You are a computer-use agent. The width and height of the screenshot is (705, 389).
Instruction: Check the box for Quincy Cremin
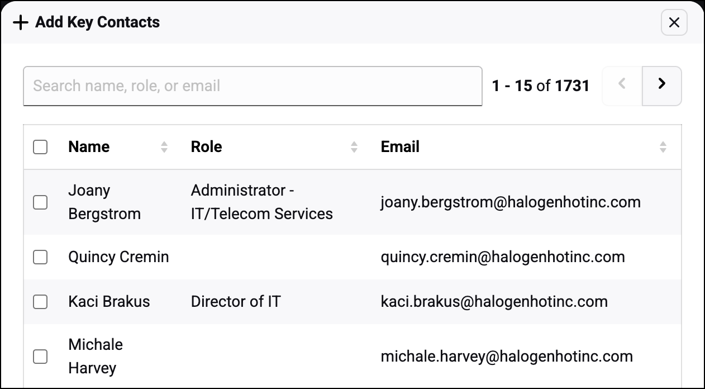40,257
